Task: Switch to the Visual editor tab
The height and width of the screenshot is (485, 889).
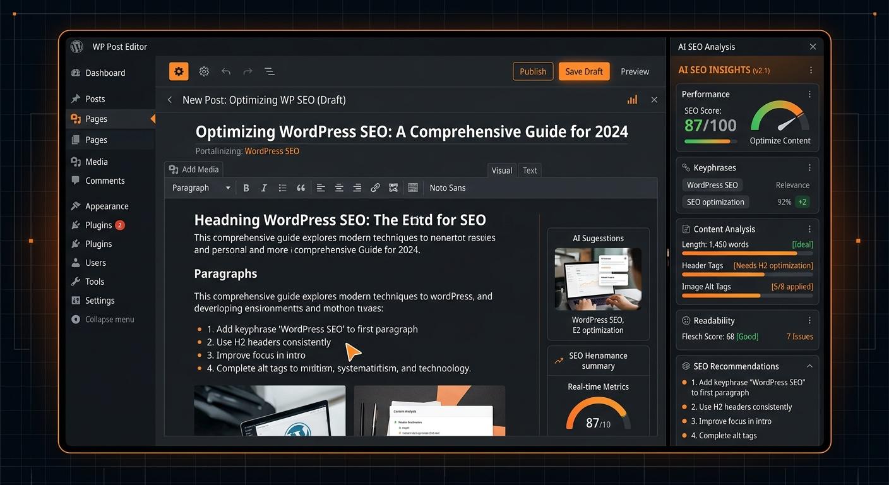Action: pos(502,170)
